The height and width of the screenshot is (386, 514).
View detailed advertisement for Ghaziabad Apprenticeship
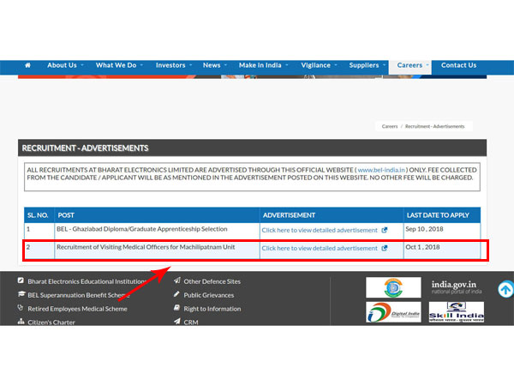point(320,230)
